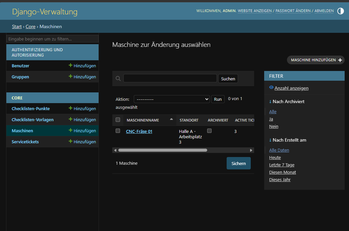Filter Erstellt am by Dieses Jahr
This screenshot has height=231, width=349.
click(x=280, y=179)
